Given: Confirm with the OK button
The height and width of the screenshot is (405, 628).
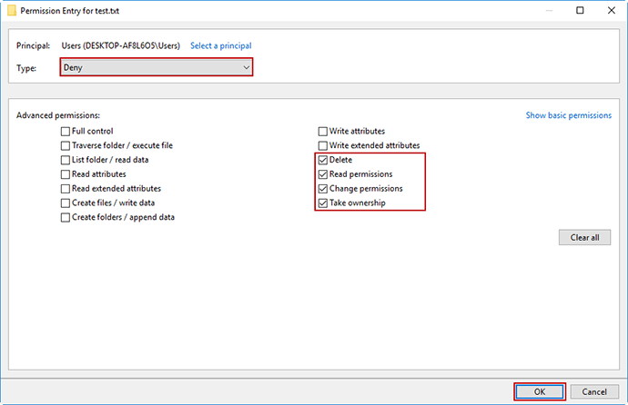Looking at the screenshot, I should (540, 391).
